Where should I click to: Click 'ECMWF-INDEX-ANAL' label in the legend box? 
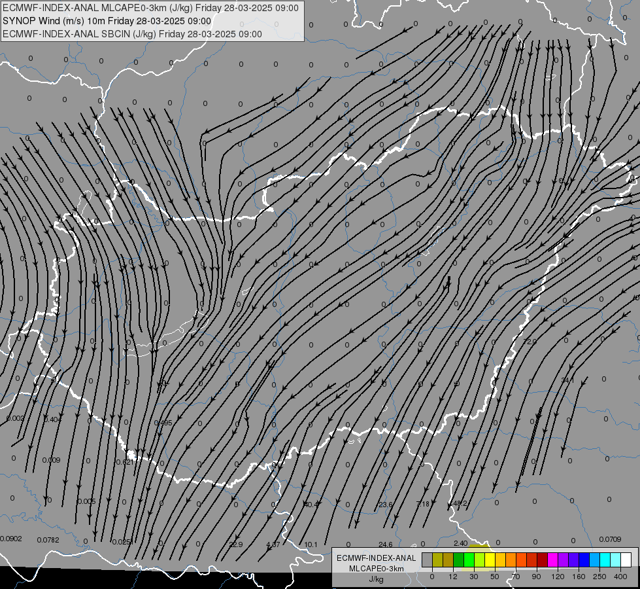tap(377, 558)
